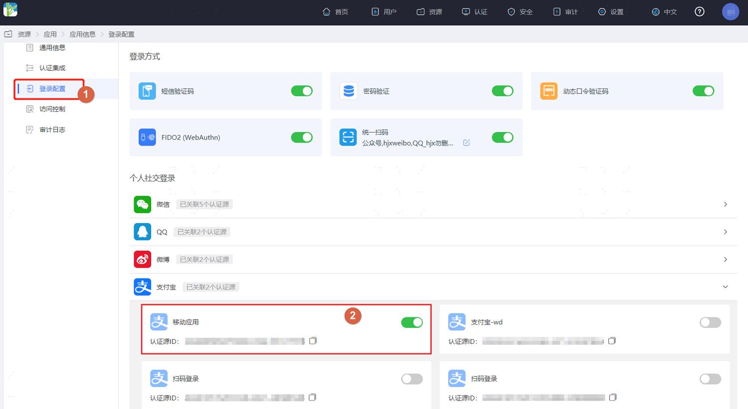This screenshot has height=409, width=748.
Task: Open the user avatar in top bar
Action: point(731,11)
